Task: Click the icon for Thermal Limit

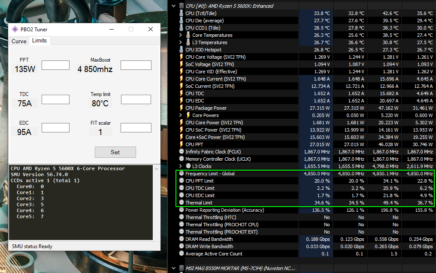Action: [x=182, y=202]
